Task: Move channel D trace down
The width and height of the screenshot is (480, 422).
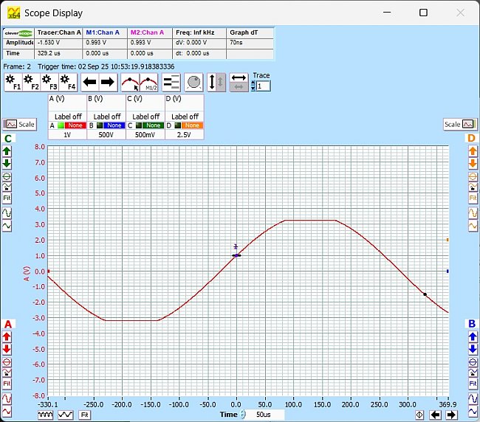Action: [473, 164]
